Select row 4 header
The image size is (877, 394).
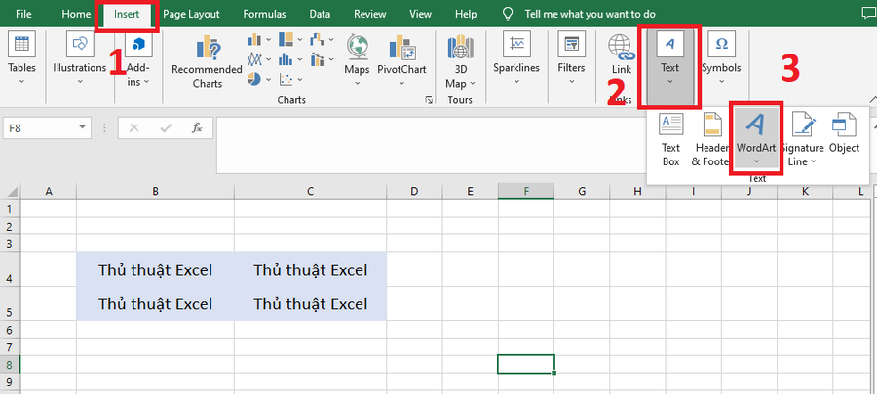coord(10,269)
